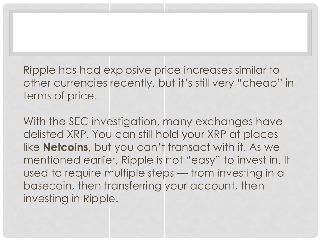Click the word recently
Image resolution: width=321 pixels, height=241 pixels.
point(131,83)
